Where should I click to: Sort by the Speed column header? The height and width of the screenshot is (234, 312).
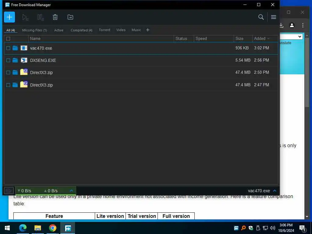coord(214,39)
